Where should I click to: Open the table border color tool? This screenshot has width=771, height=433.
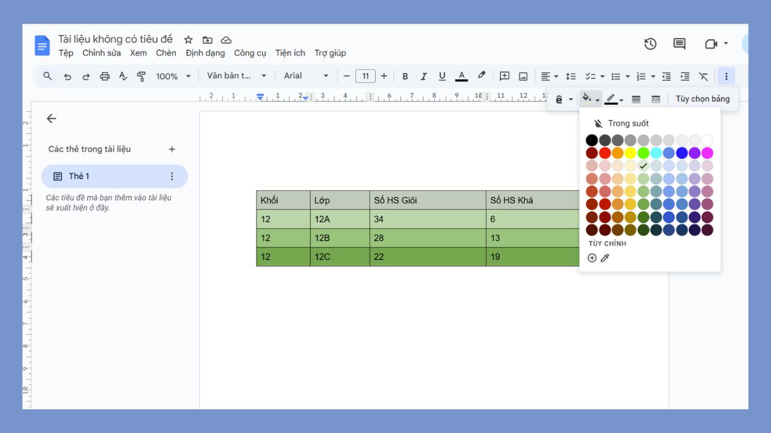point(614,99)
